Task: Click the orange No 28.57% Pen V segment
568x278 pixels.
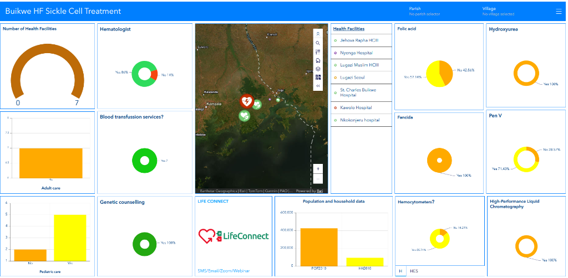Action: tap(535, 152)
